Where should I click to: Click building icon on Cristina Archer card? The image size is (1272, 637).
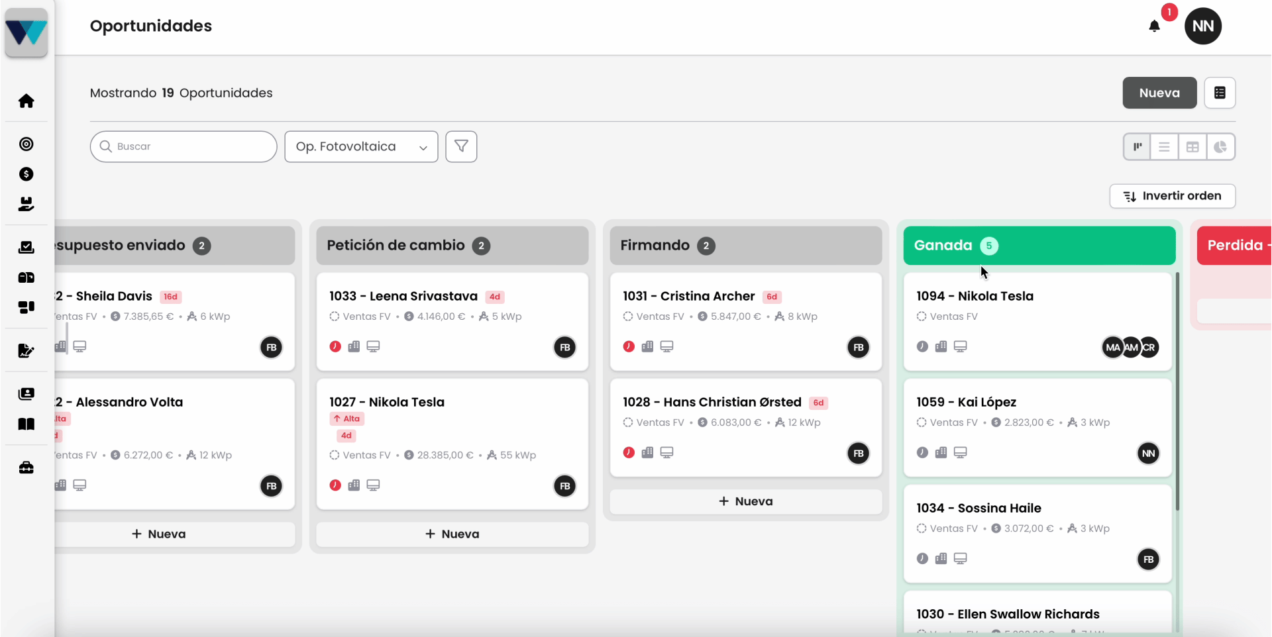pos(647,346)
